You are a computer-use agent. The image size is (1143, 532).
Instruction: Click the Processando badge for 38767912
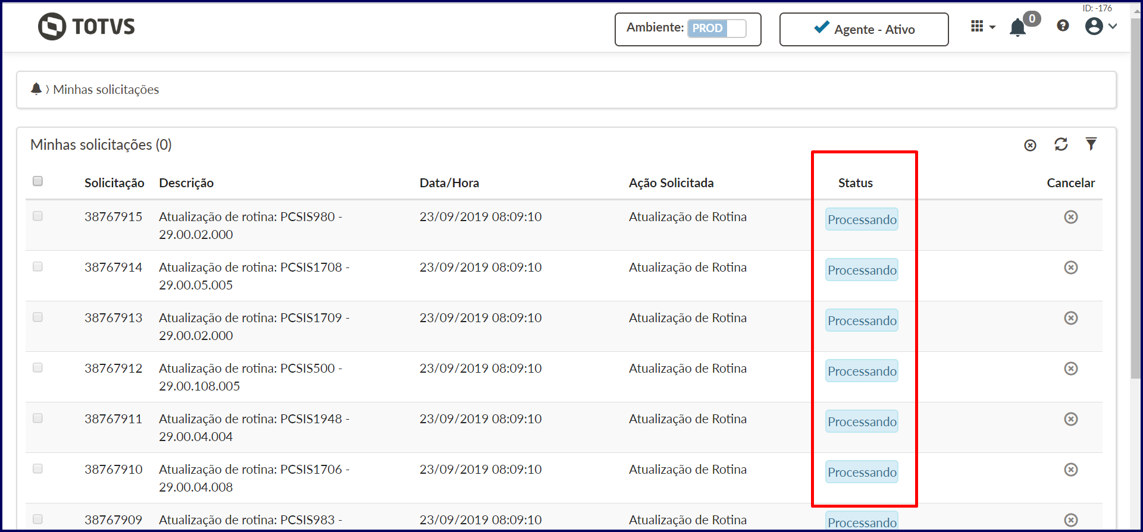[x=862, y=371]
